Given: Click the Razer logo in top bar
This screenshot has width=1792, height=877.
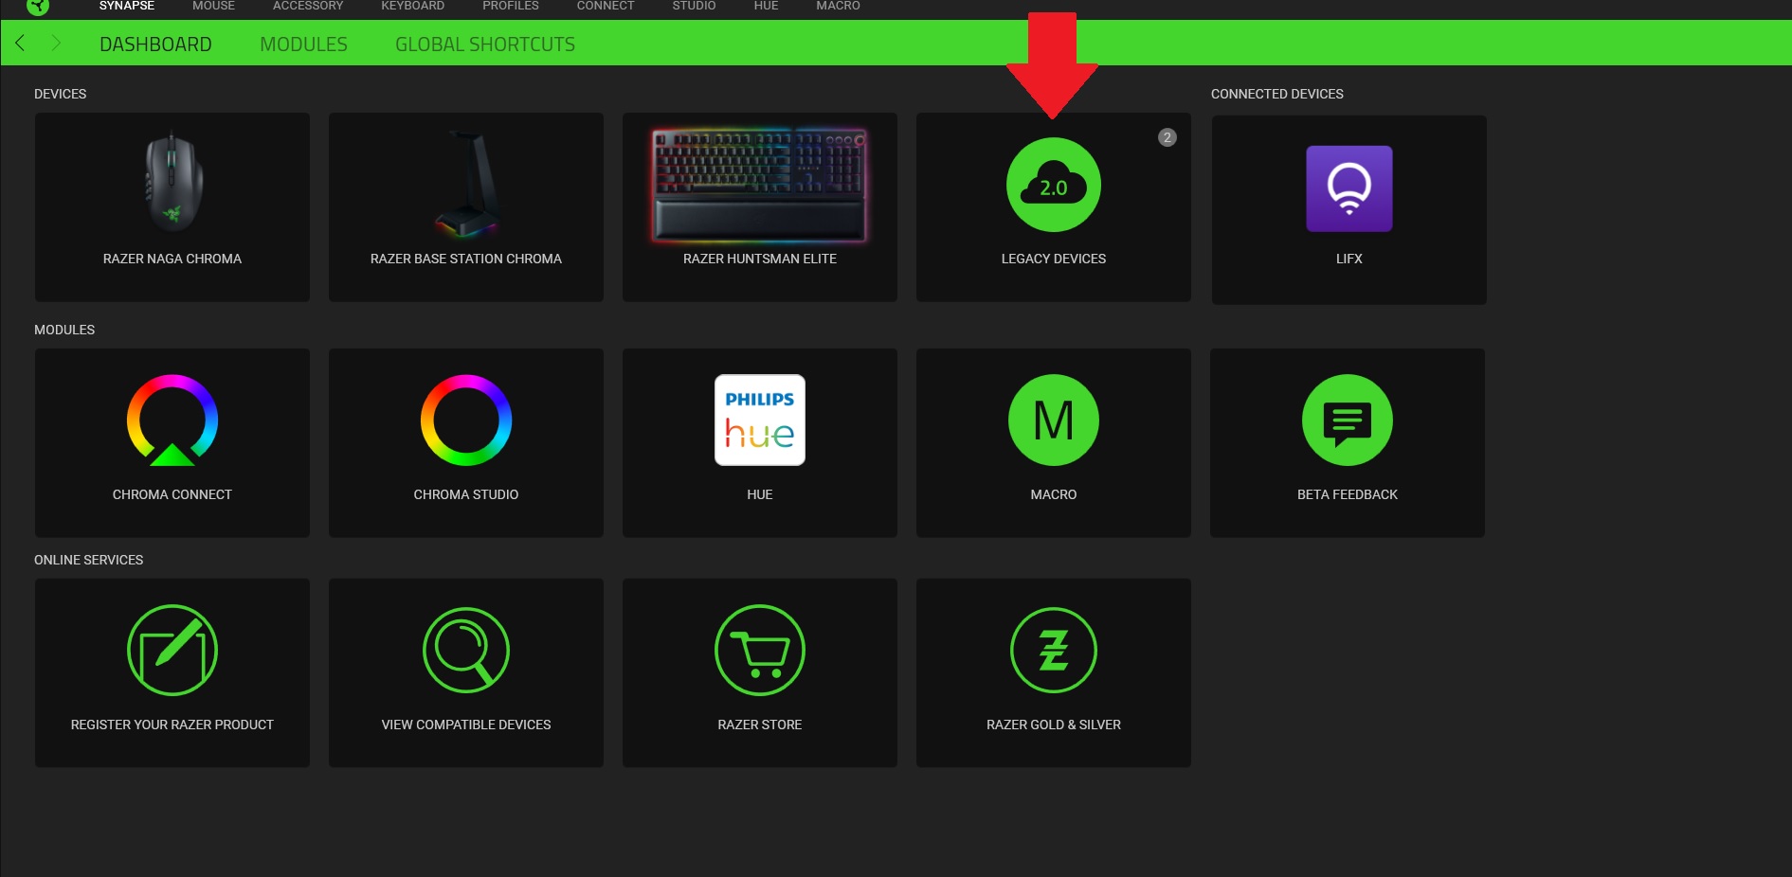Looking at the screenshot, I should click(x=38, y=7).
